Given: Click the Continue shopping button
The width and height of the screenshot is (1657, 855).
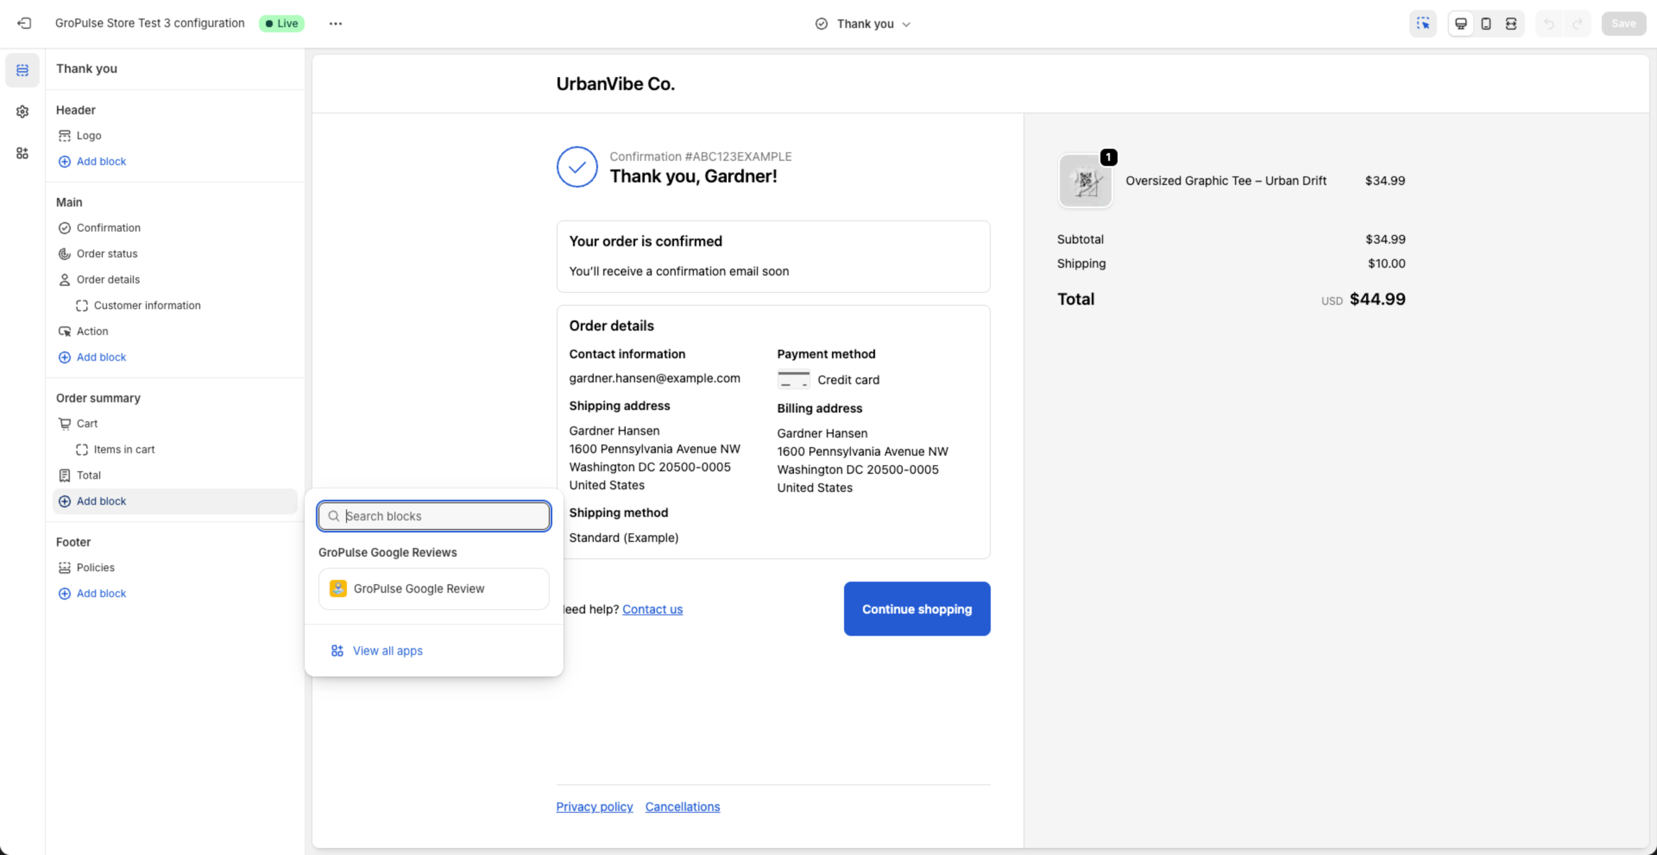Looking at the screenshot, I should point(917,609).
